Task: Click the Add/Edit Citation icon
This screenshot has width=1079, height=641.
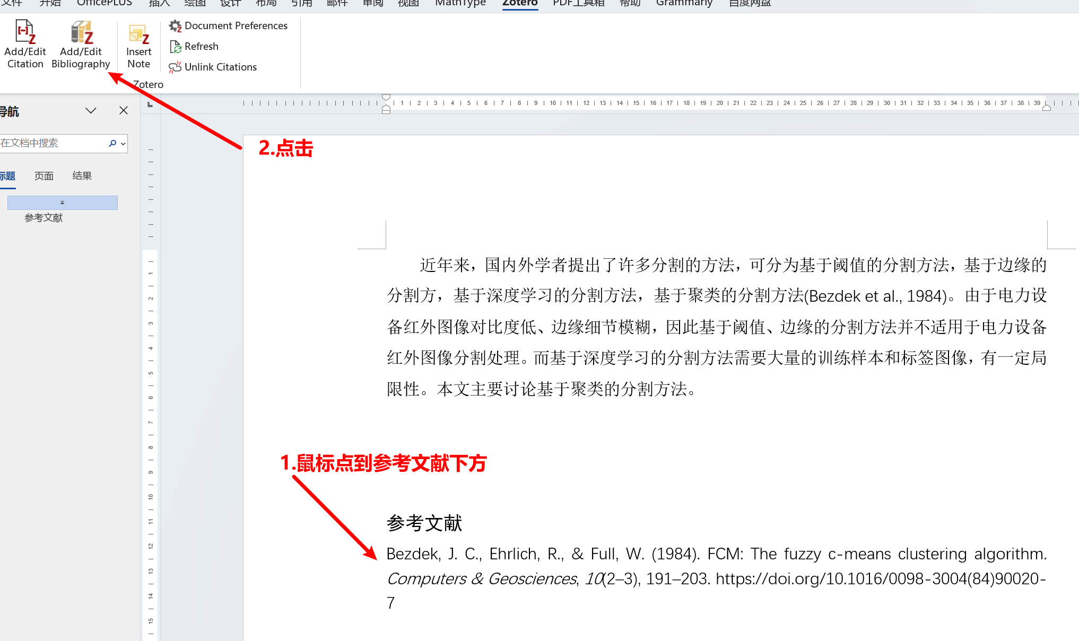Action: click(x=25, y=32)
